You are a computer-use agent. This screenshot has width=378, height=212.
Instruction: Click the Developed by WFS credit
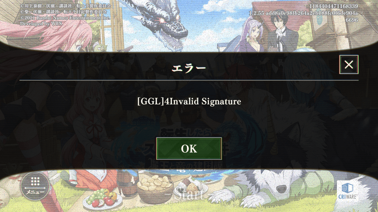41,24
